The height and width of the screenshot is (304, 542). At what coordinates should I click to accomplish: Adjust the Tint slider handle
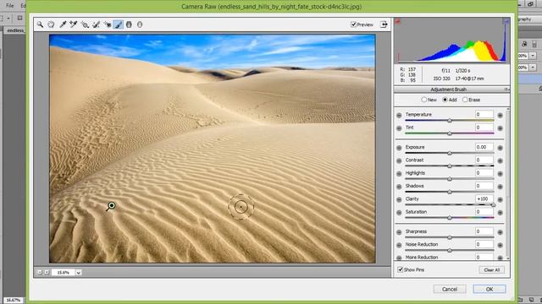coord(450,133)
